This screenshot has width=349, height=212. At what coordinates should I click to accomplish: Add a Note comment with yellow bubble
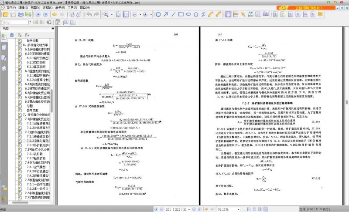pos(321,14)
